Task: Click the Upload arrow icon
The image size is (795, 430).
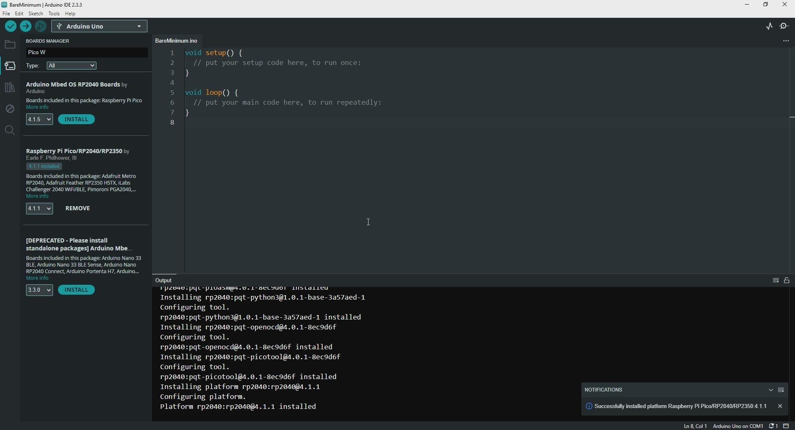Action: [x=26, y=26]
